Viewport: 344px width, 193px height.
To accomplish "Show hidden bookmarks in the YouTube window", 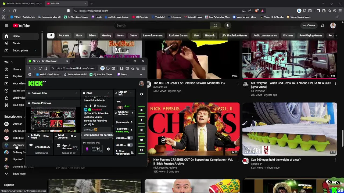I will pyautogui.click(x=337, y=17).
